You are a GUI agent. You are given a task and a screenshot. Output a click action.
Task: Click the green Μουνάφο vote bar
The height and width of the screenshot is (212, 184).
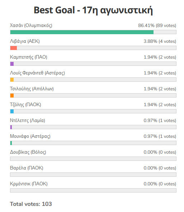(x=11, y=143)
